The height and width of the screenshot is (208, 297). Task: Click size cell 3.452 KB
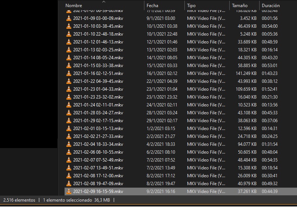(248, 18)
